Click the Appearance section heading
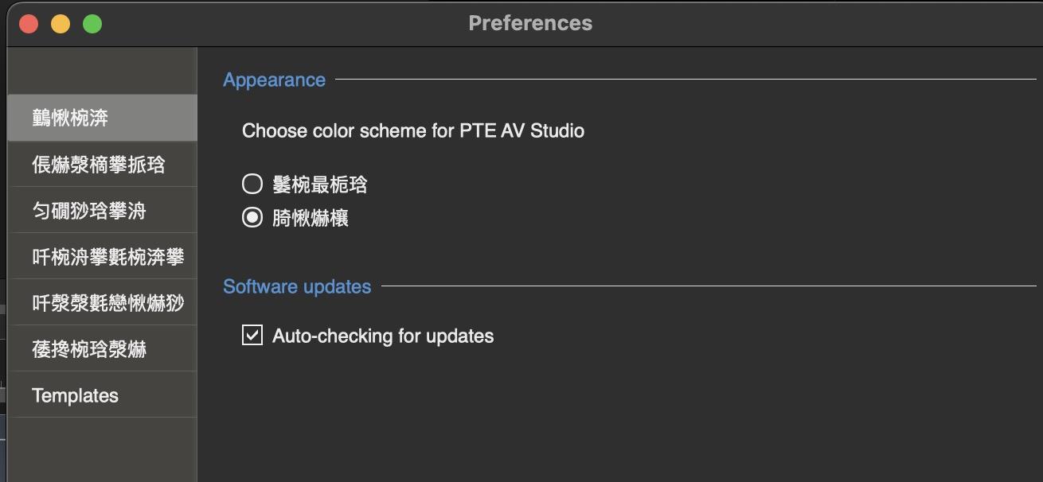1043x482 pixels. coord(274,80)
